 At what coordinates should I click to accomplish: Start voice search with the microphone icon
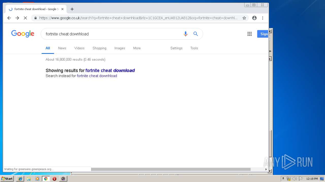tap(186, 34)
